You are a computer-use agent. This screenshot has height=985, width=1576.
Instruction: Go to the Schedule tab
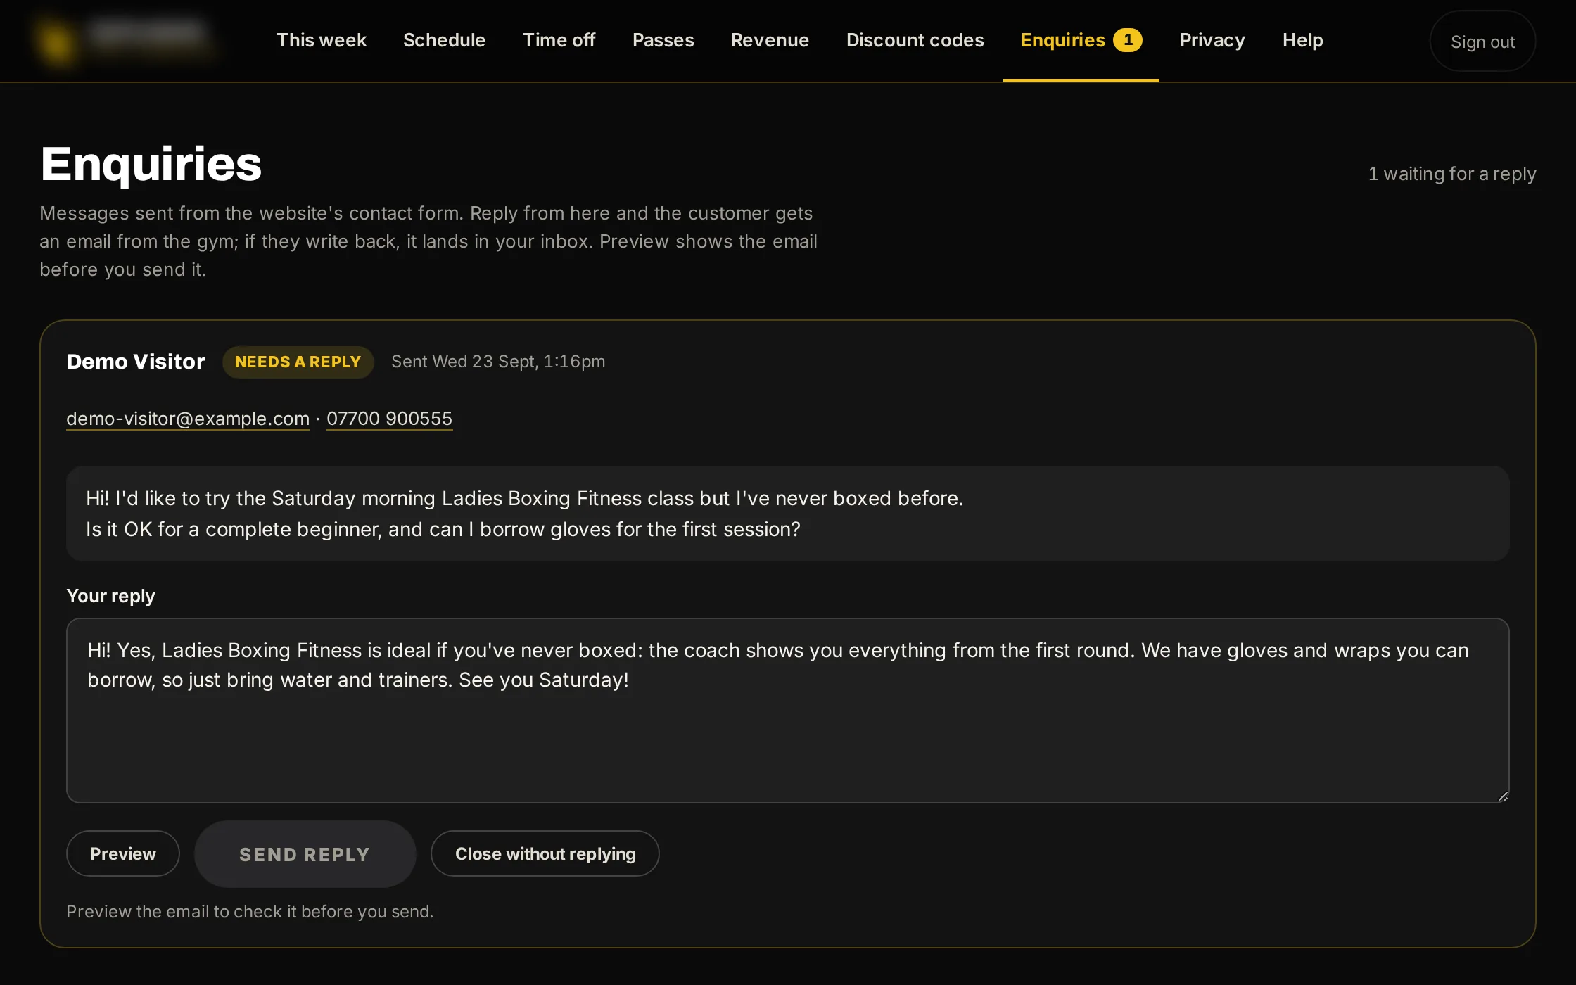pos(444,40)
